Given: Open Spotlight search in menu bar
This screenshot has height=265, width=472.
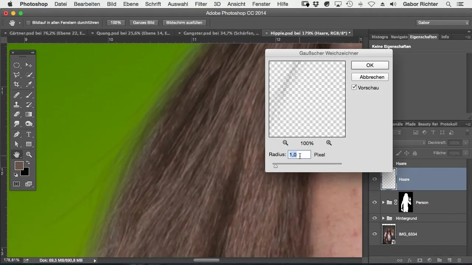Looking at the screenshot, I should coord(448,4).
